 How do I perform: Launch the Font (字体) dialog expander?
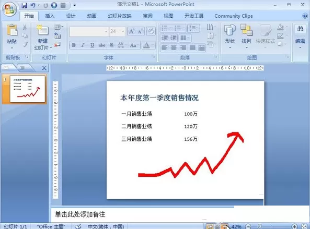(153, 57)
